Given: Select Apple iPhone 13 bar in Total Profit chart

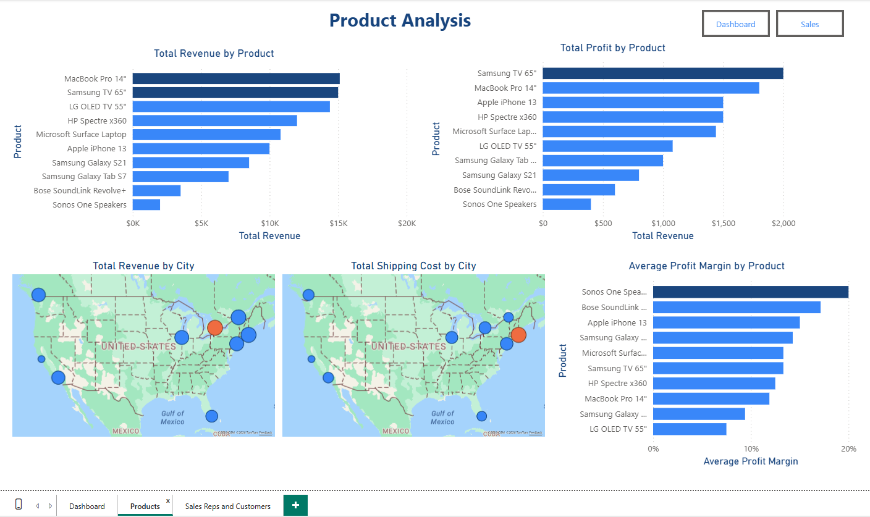Looking at the screenshot, I should [x=633, y=103].
